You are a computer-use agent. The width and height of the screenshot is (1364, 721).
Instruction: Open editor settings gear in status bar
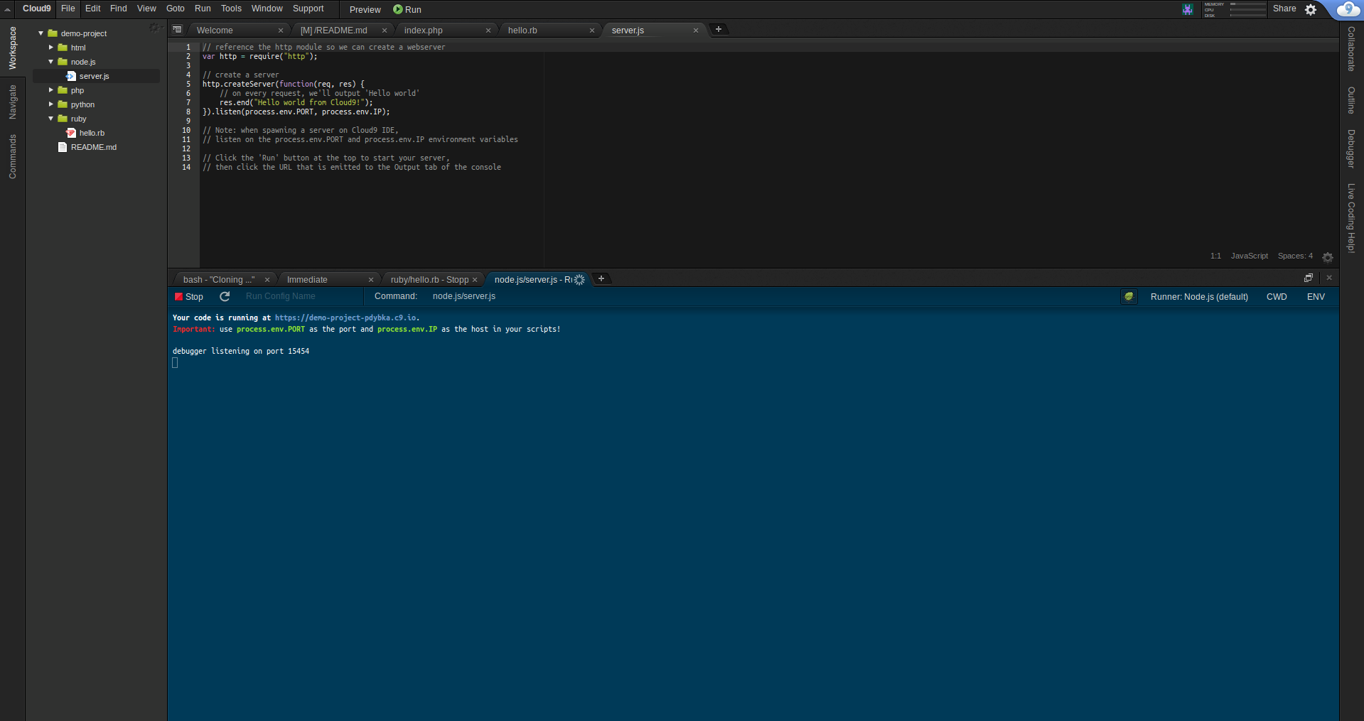pos(1327,257)
